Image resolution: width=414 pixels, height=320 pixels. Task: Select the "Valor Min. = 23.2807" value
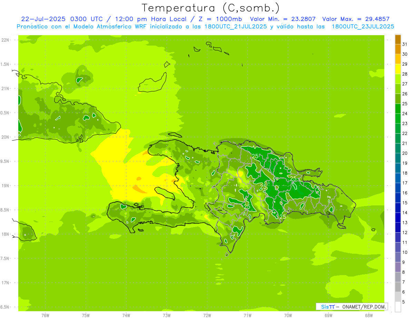283,19
